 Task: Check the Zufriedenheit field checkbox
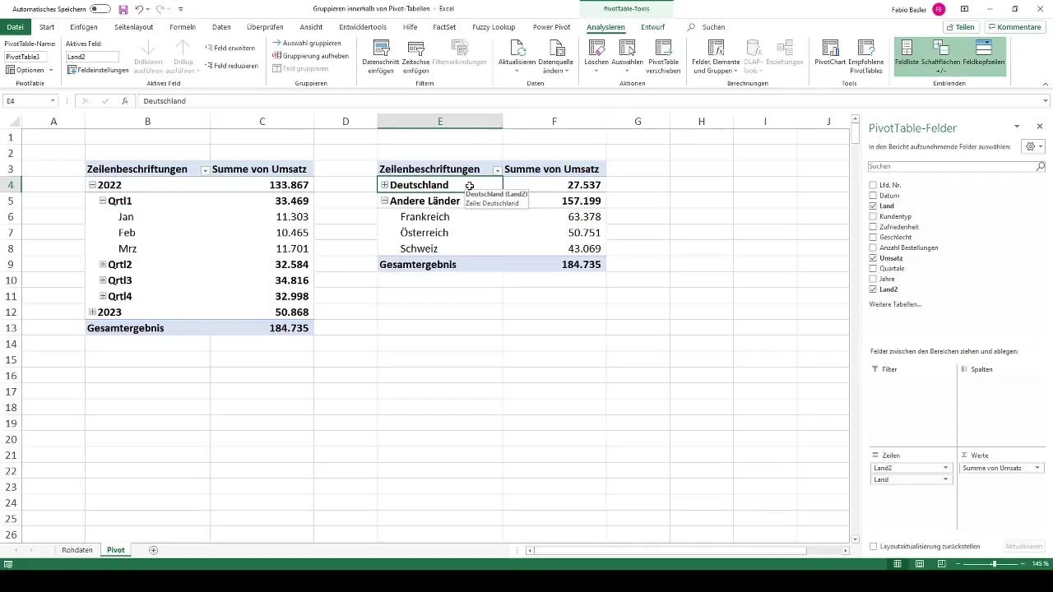(x=873, y=227)
